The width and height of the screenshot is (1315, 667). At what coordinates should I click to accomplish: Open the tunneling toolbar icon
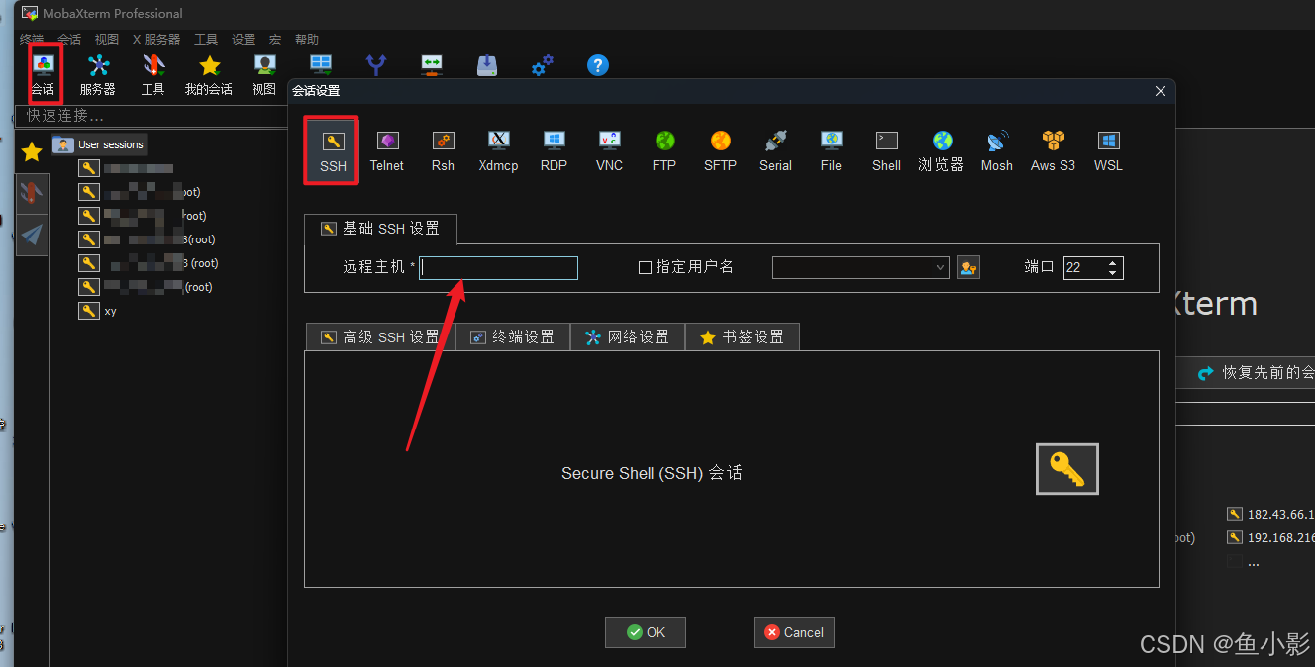coord(432,65)
